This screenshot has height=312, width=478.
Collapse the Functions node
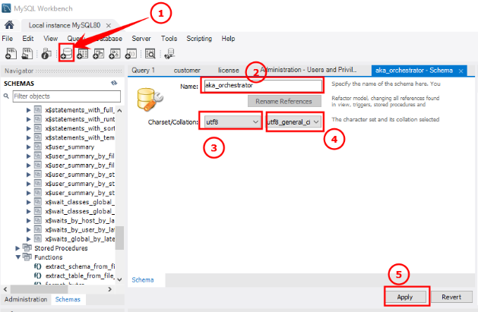(x=18, y=257)
